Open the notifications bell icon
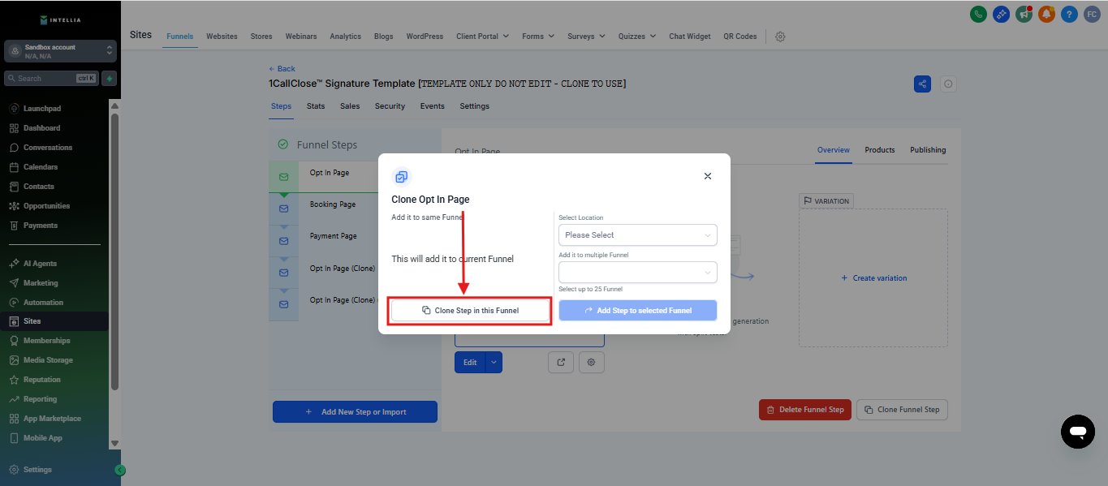The image size is (1108, 486). (1046, 14)
